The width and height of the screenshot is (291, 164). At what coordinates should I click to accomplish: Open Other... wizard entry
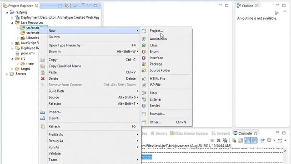(x=155, y=122)
